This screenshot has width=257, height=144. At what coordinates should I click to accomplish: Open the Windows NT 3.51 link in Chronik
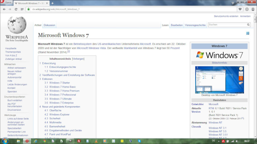pyautogui.click(x=218, y=135)
